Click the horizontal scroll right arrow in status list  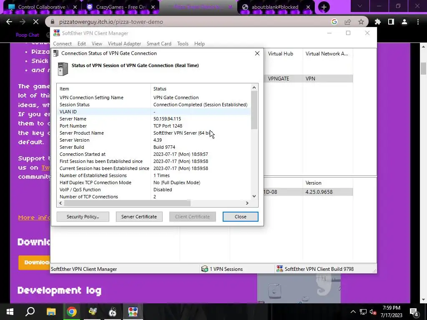[247, 203]
